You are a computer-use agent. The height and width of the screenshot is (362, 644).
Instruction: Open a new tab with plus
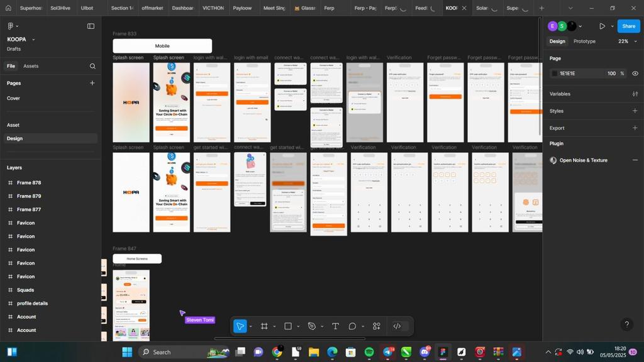pyautogui.click(x=541, y=8)
